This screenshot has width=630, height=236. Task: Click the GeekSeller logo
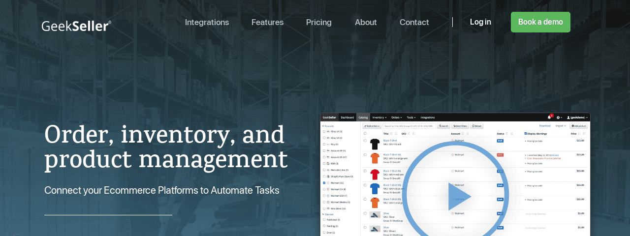click(76, 26)
